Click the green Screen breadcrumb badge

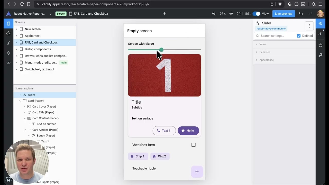[x=61, y=14]
